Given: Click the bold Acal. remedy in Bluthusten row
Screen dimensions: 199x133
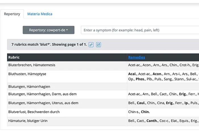Looking at the screenshot, I should [x=132, y=74].
